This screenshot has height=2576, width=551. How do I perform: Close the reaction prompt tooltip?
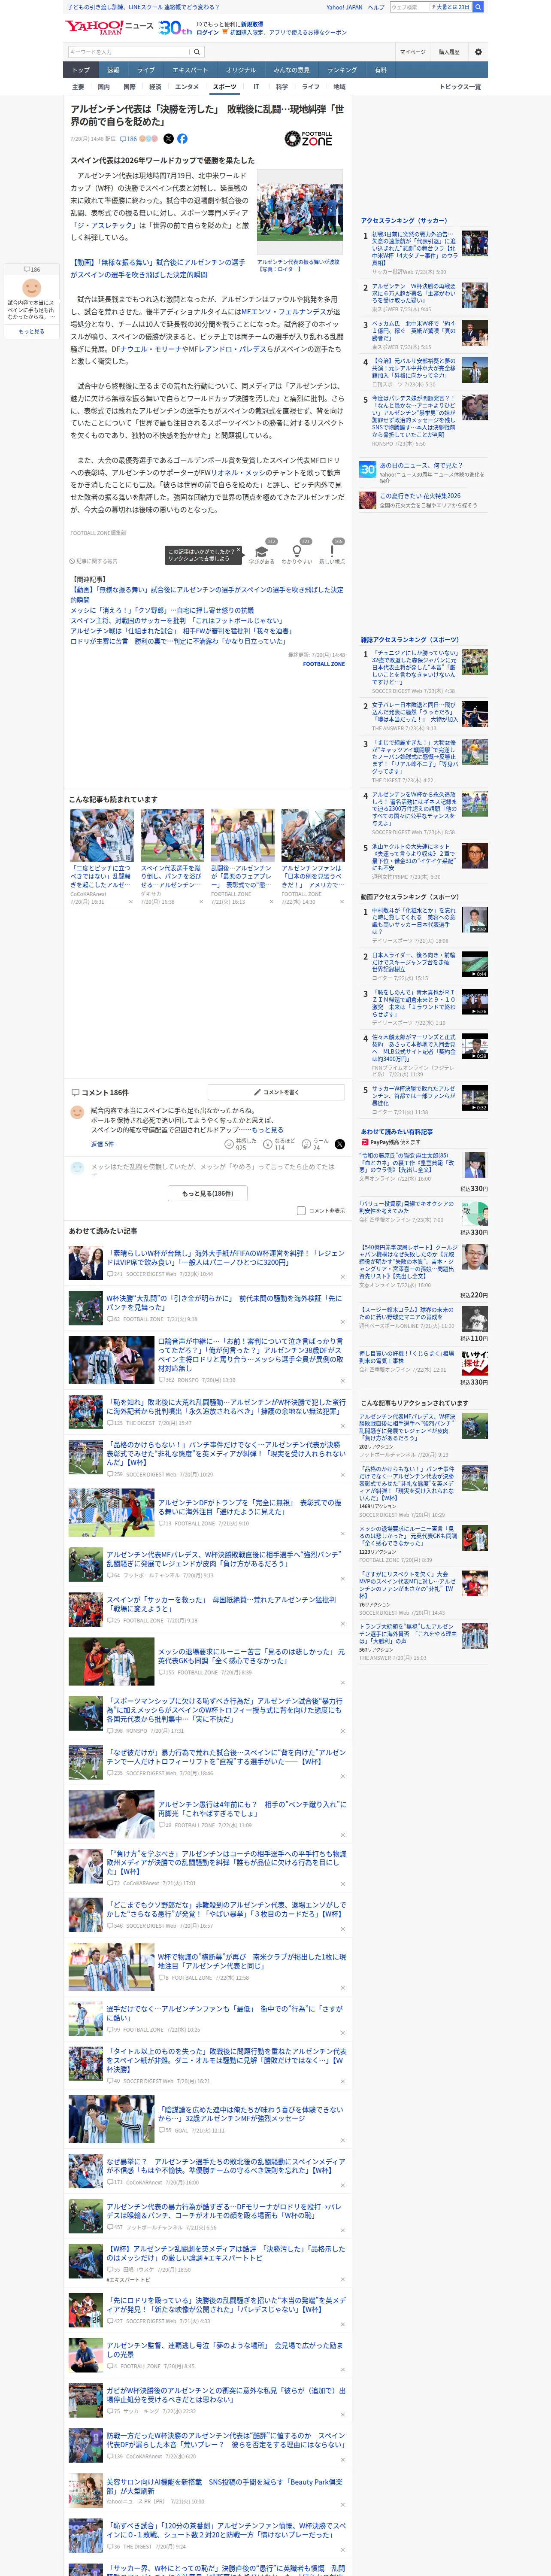coord(238,551)
